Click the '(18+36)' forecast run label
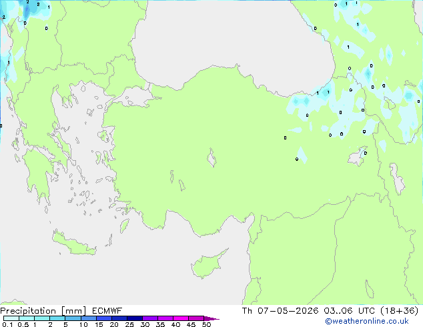The width and height of the screenshot is (423, 327). pos(400,310)
